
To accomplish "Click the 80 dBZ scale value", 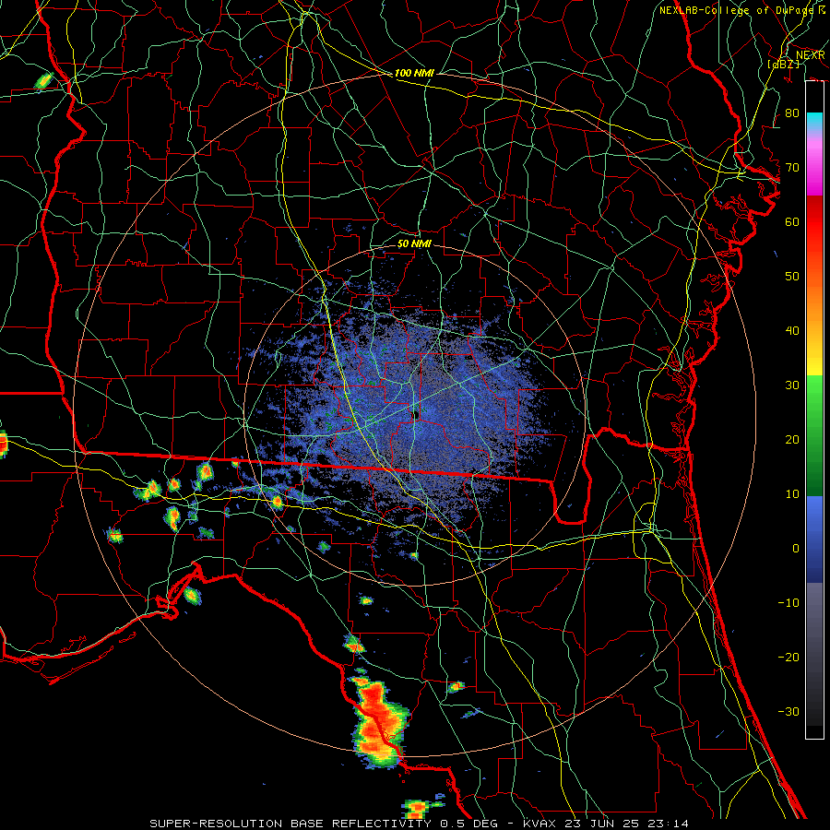I will (792, 113).
